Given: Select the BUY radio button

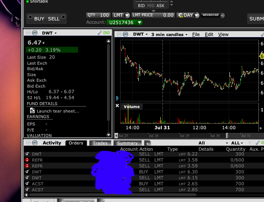Looking at the screenshot, I should pos(30,17).
